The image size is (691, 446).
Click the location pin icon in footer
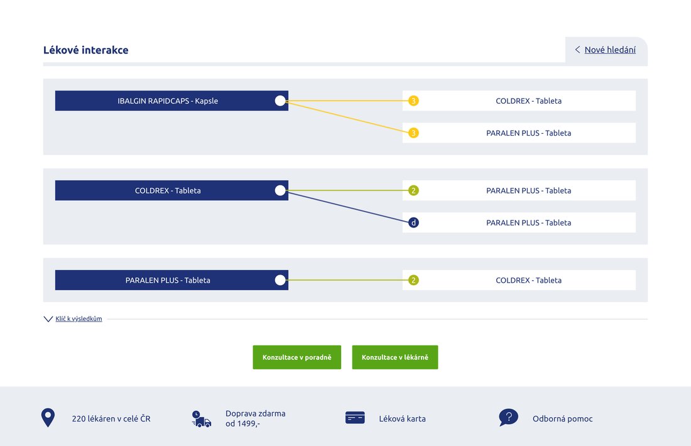coord(48,418)
